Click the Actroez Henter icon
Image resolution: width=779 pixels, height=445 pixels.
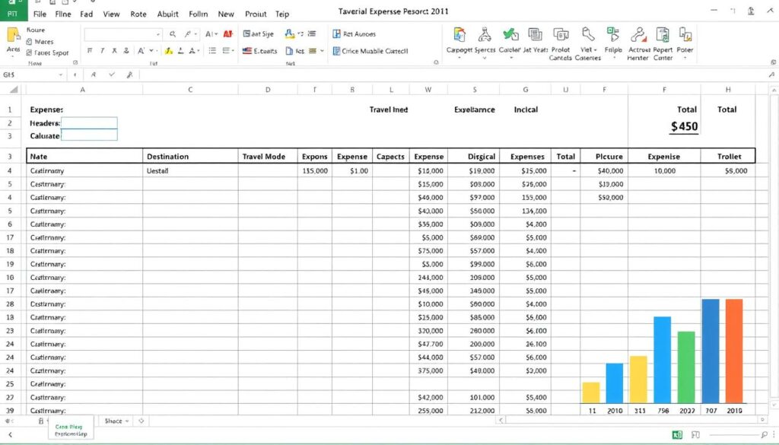[638, 35]
